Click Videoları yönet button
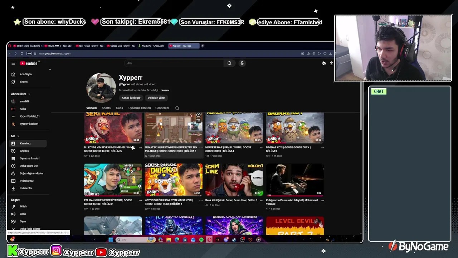 click(156, 98)
